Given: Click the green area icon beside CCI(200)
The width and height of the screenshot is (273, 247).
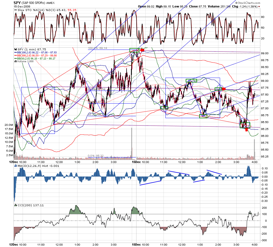Looking at the screenshot, I should (x=15, y=205).
